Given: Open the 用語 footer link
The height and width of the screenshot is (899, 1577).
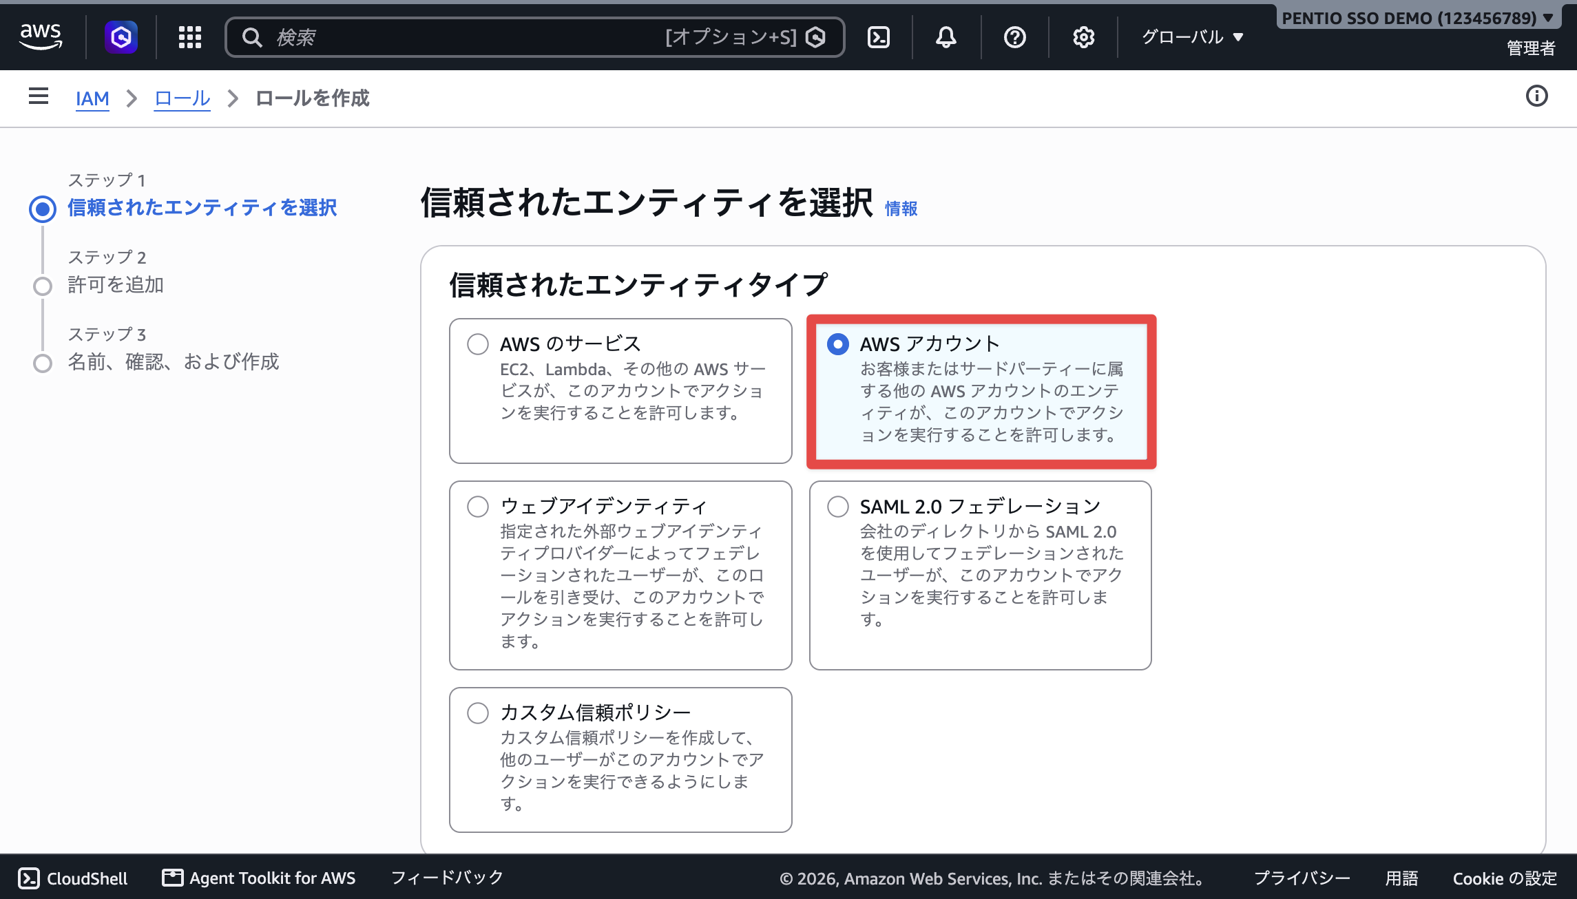Looking at the screenshot, I should (1402, 878).
